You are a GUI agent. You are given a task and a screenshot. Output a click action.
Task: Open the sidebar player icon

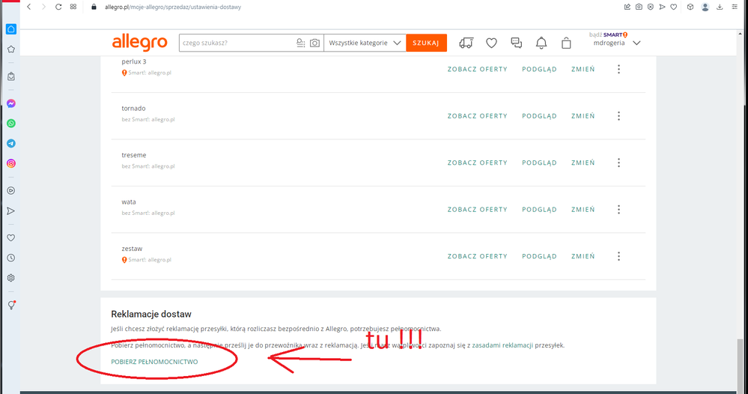point(11,191)
